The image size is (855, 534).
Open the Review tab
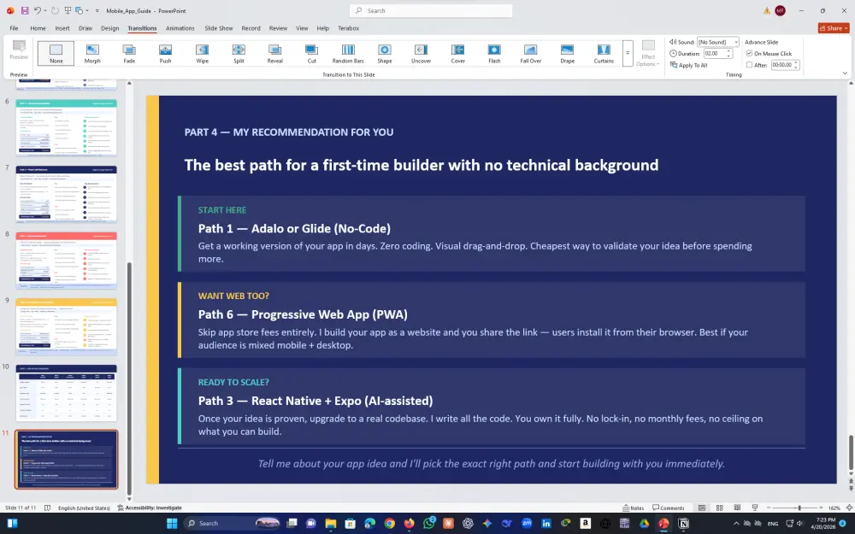point(278,28)
